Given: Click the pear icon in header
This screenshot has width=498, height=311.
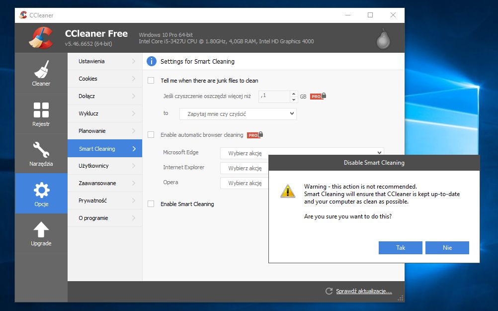Looking at the screenshot, I should [x=383, y=39].
